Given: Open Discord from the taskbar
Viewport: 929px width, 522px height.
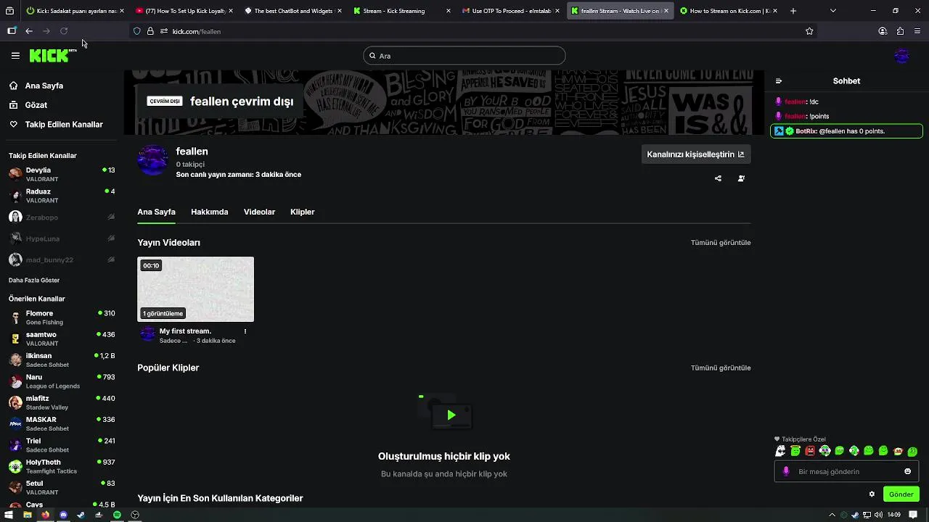Looking at the screenshot, I should (x=63, y=515).
